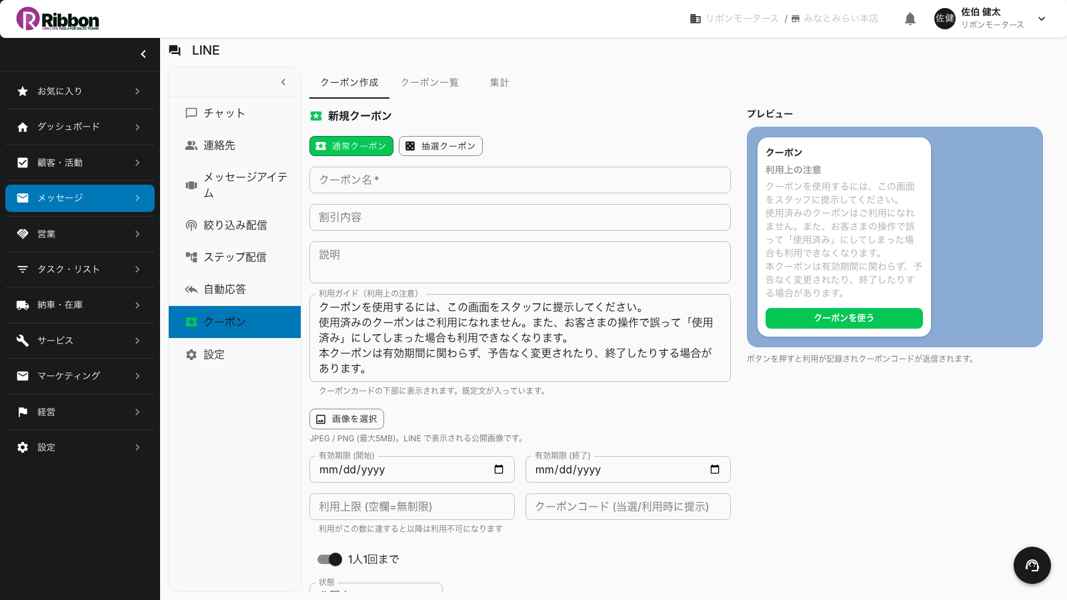
Task: Open the notifications bell
Action: point(910,19)
